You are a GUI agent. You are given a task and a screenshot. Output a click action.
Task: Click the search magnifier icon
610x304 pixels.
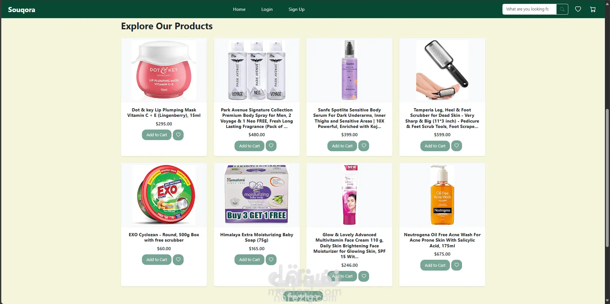[562, 9]
